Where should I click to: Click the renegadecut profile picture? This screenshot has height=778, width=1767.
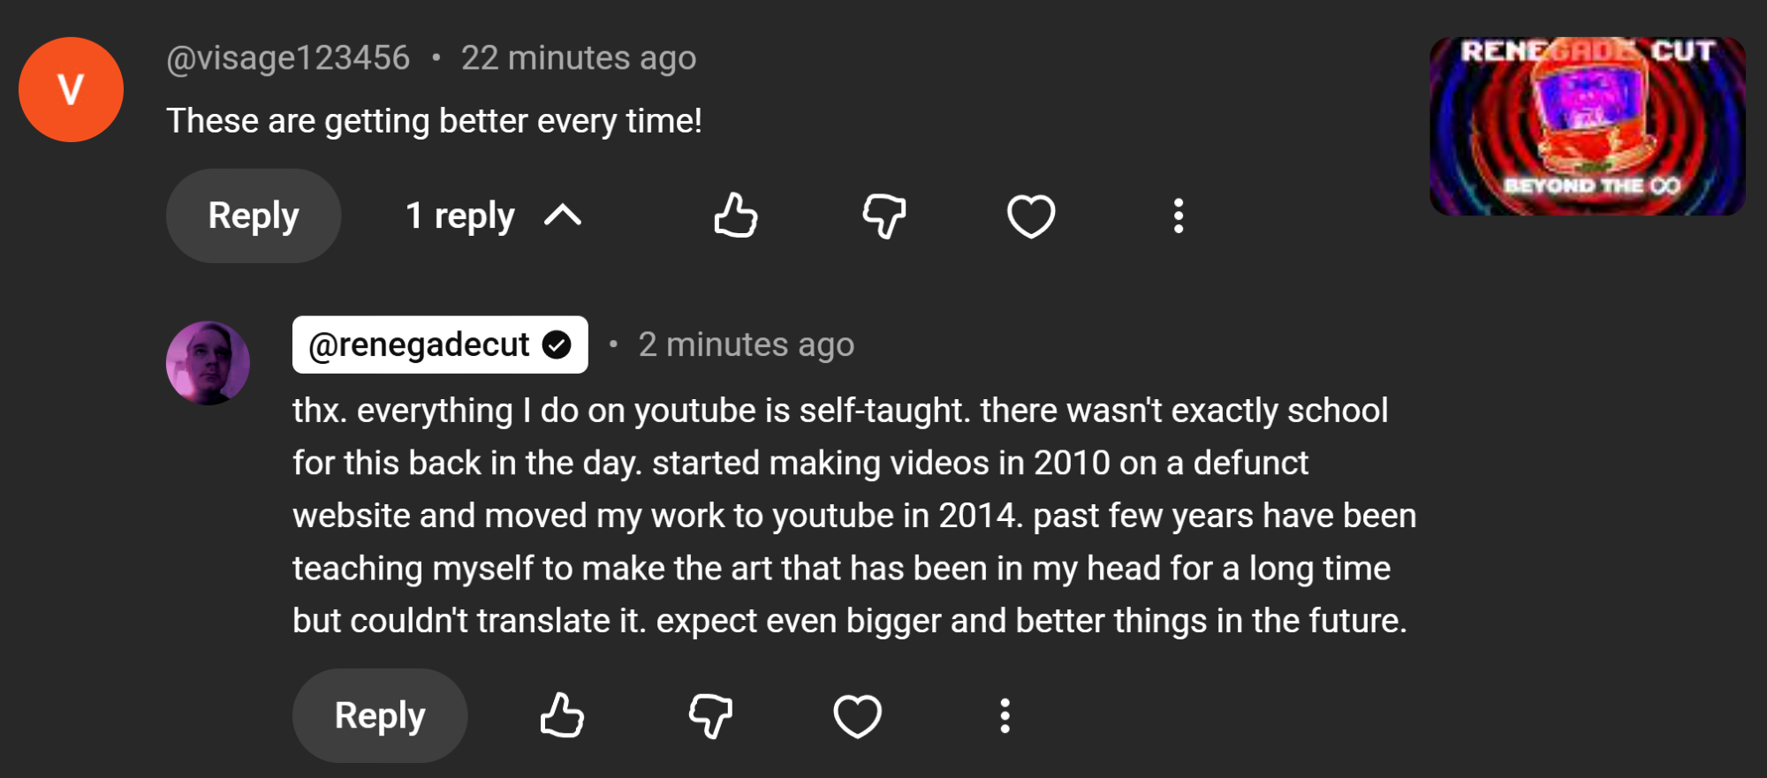click(208, 363)
